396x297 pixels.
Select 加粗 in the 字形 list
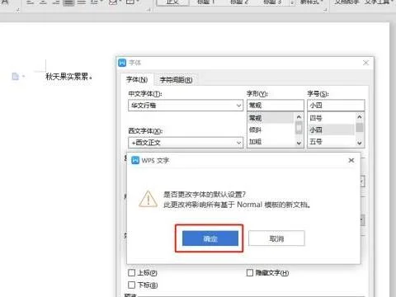click(271, 142)
